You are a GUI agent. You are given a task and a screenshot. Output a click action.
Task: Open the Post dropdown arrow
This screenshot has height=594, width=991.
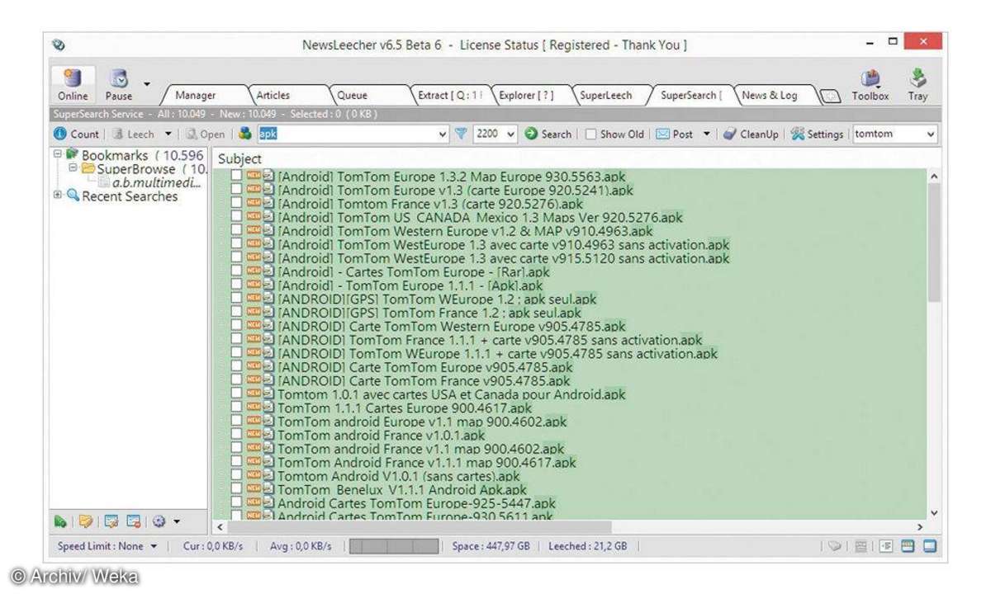pos(706,134)
